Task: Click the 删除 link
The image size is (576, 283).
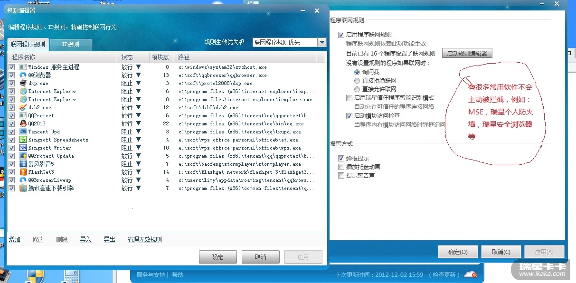Action: (x=62, y=240)
